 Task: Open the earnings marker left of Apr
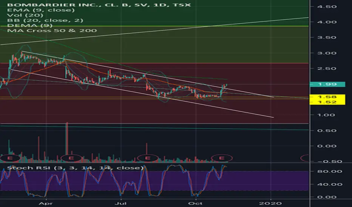point(10,158)
